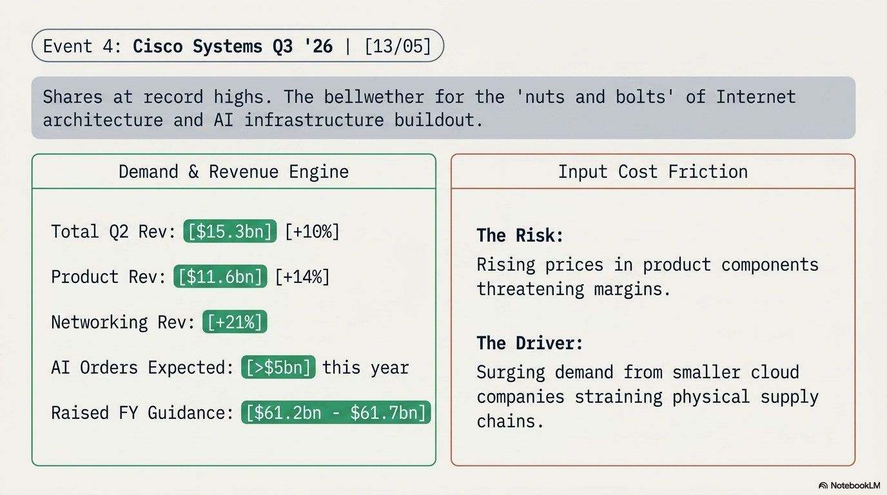Image resolution: width=887 pixels, height=495 pixels.
Task: Click the Event 4 Cisco Systems title pill
Action: coord(238,46)
